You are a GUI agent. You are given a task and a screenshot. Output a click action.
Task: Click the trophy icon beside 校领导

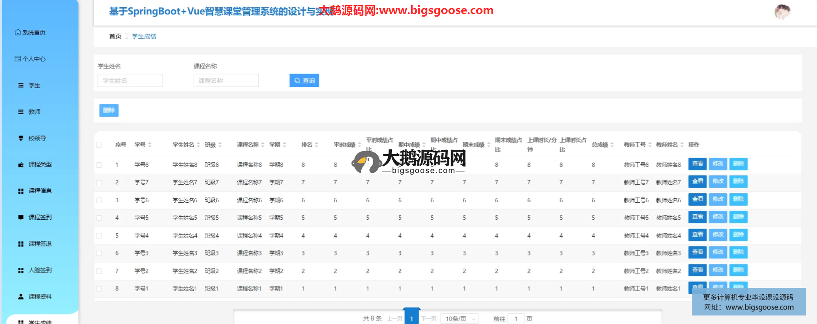pyautogui.click(x=21, y=138)
